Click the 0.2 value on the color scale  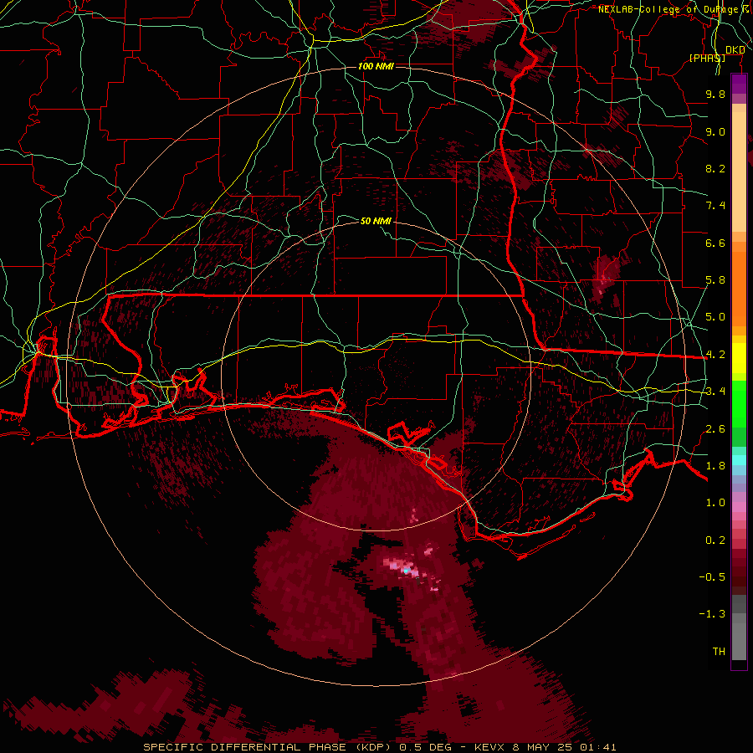[715, 540]
